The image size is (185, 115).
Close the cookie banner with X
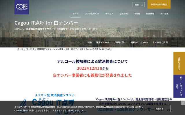click(x=183, y=103)
